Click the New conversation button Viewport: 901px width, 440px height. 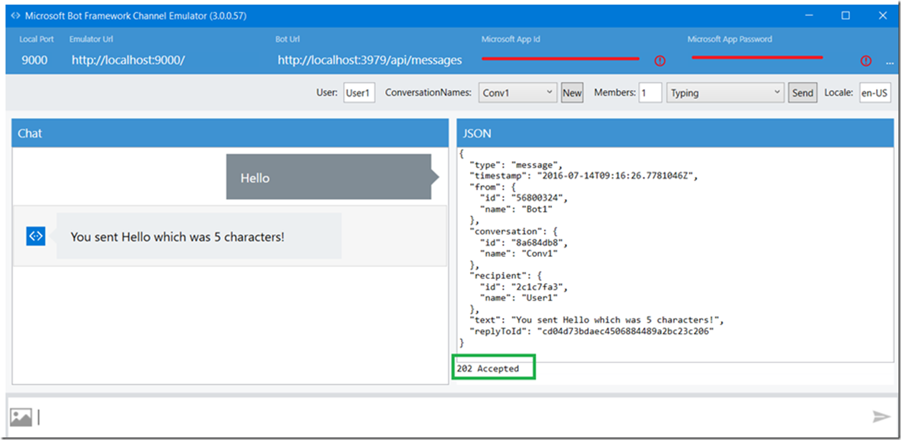(x=572, y=93)
